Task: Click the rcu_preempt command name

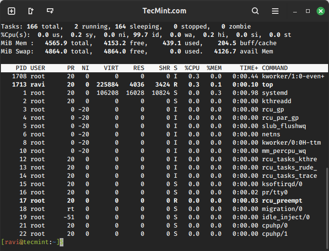Action: point(282,201)
